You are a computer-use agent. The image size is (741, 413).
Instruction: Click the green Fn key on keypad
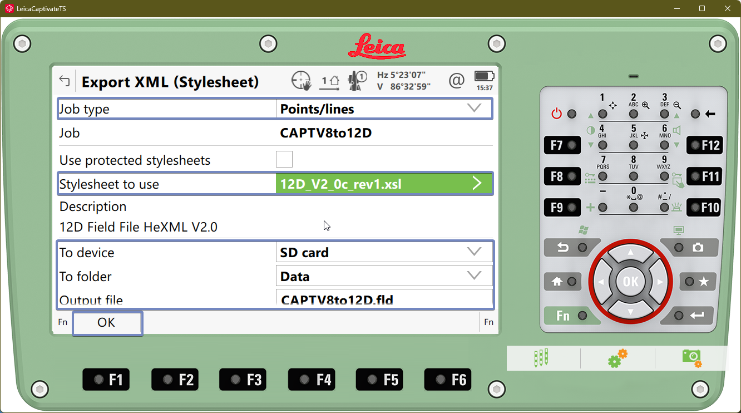coord(571,316)
